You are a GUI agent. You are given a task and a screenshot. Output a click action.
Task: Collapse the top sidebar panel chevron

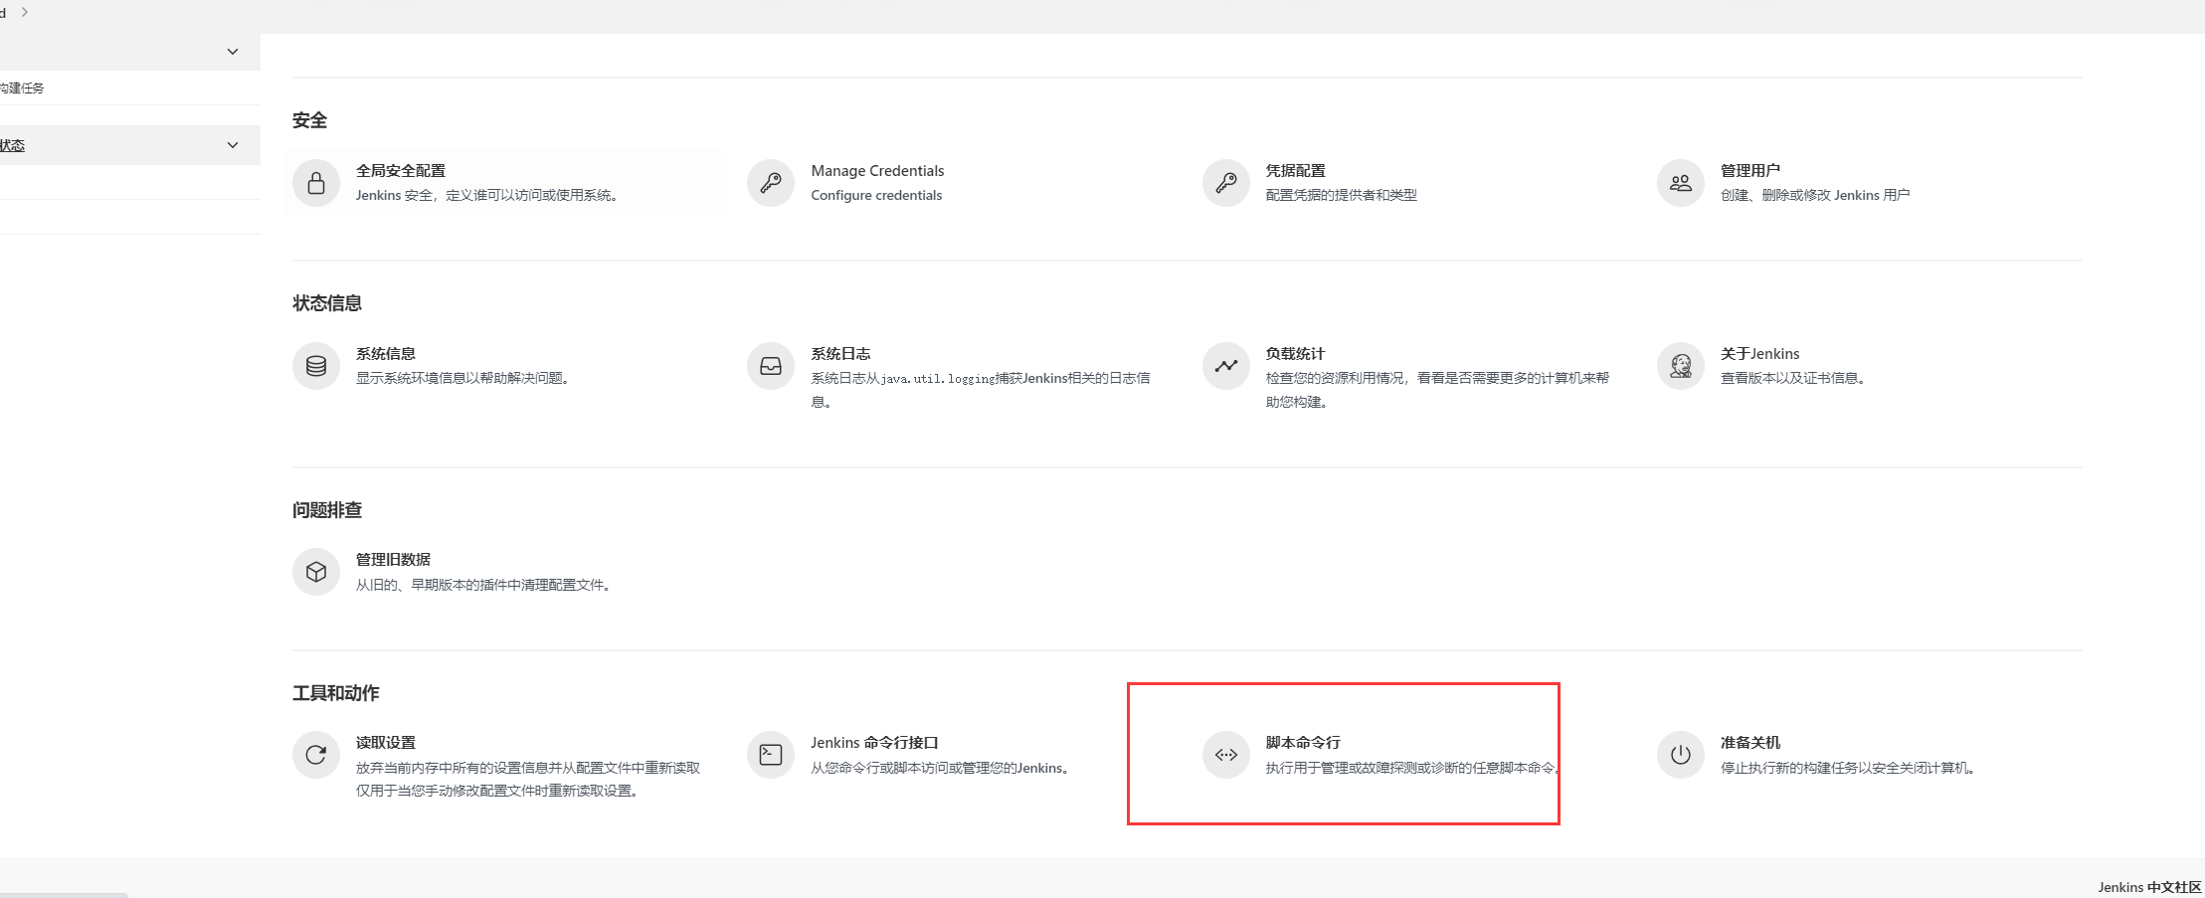(233, 52)
